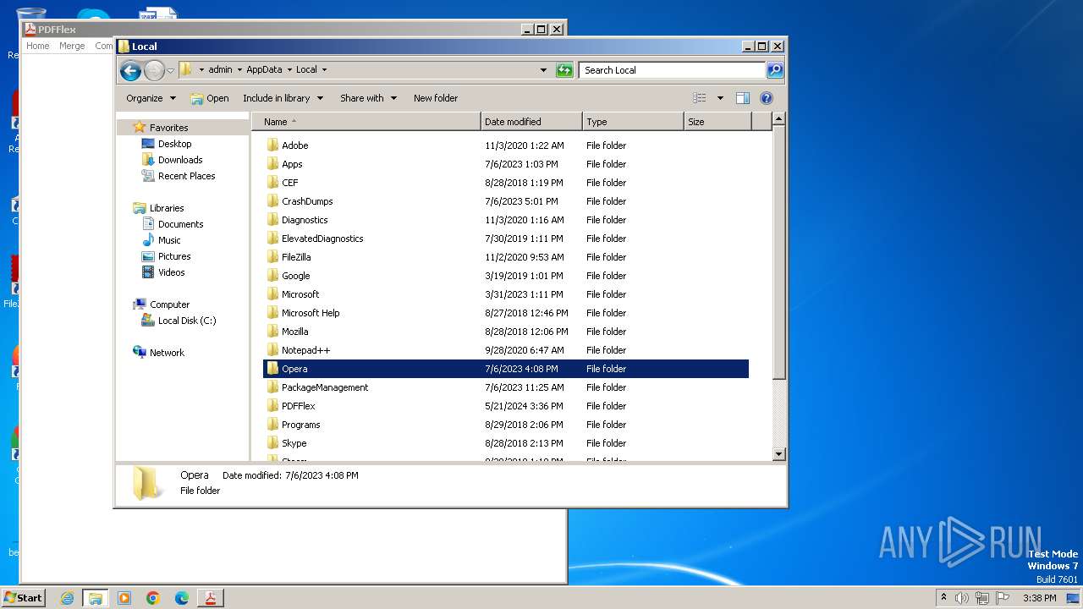Select the Mozilla folder
This screenshot has height=609, width=1083.
point(294,332)
